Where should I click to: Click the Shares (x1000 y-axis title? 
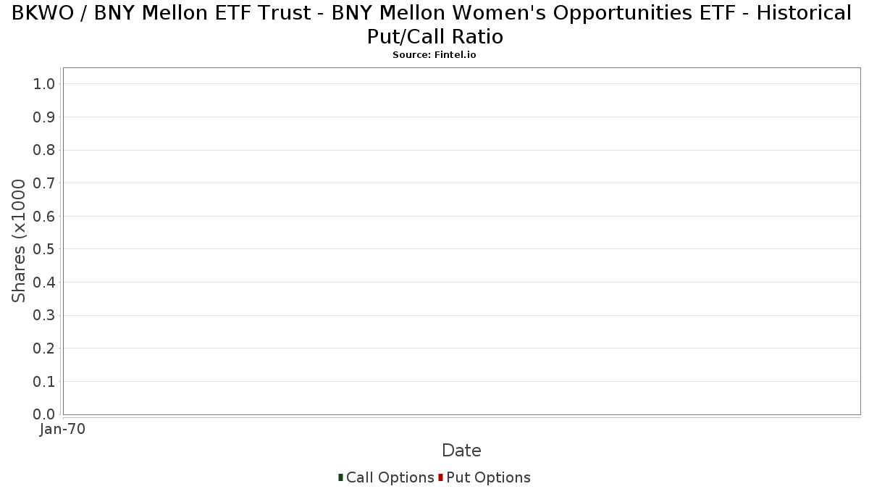click(20, 241)
